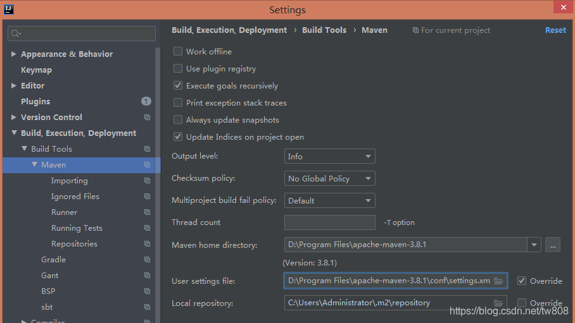Viewport: 575px width, 323px height.
Task: Select Repositories under Maven
Action: pyautogui.click(x=74, y=243)
